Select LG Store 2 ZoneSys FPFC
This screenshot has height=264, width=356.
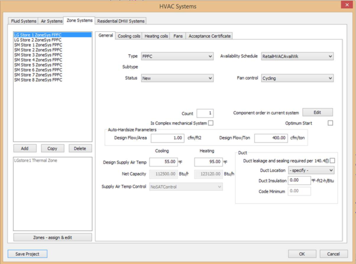coord(38,40)
